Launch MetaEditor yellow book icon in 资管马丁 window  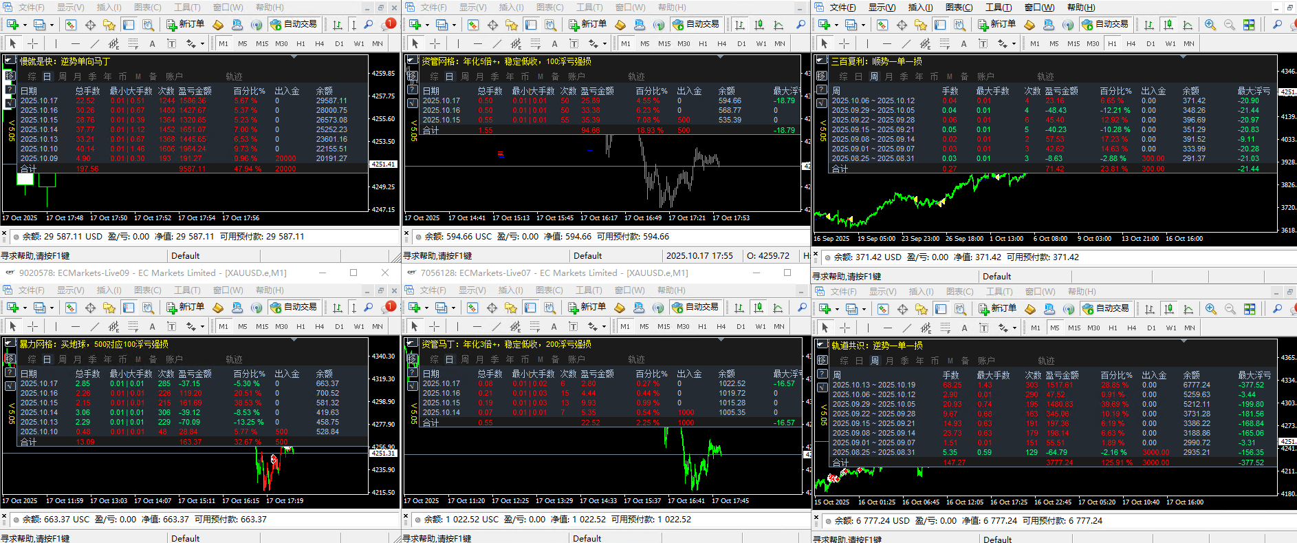(x=620, y=308)
